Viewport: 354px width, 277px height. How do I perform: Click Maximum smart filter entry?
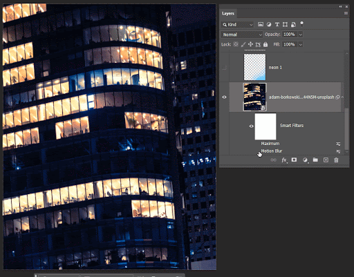coord(270,144)
